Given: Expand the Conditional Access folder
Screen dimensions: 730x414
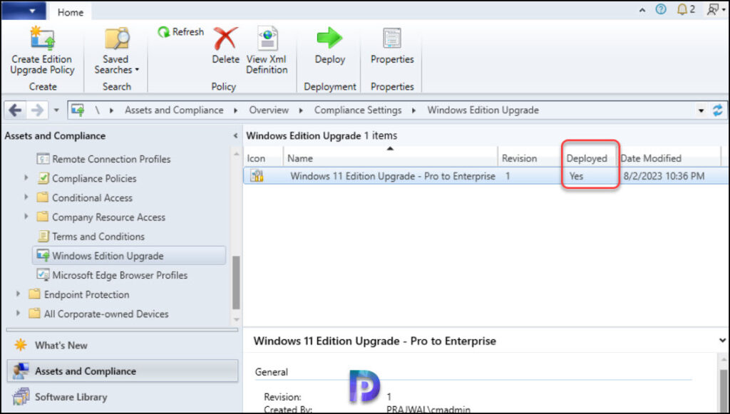Looking at the screenshot, I should (26, 197).
